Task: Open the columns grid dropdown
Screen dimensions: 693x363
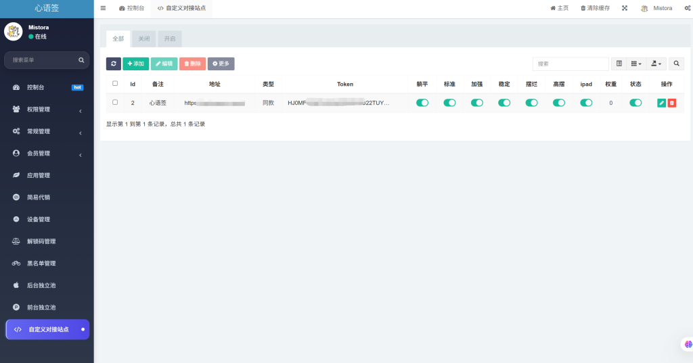Action: coord(636,64)
